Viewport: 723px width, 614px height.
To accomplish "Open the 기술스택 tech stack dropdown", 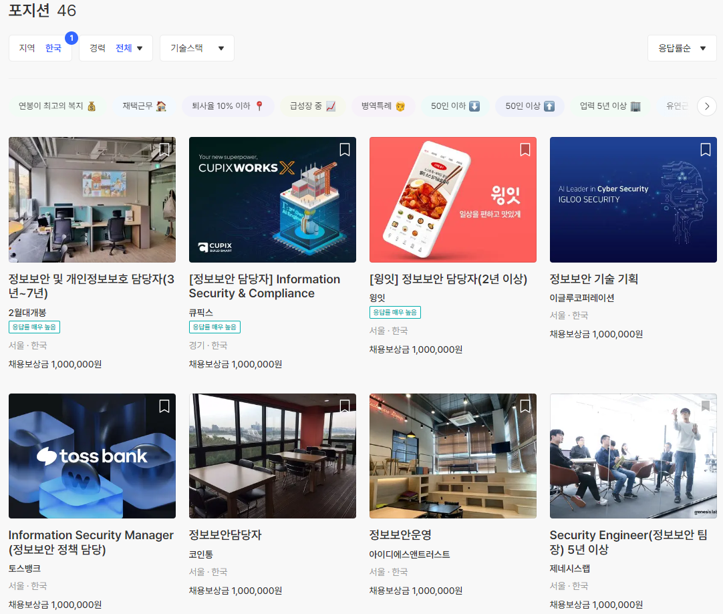I will (197, 48).
